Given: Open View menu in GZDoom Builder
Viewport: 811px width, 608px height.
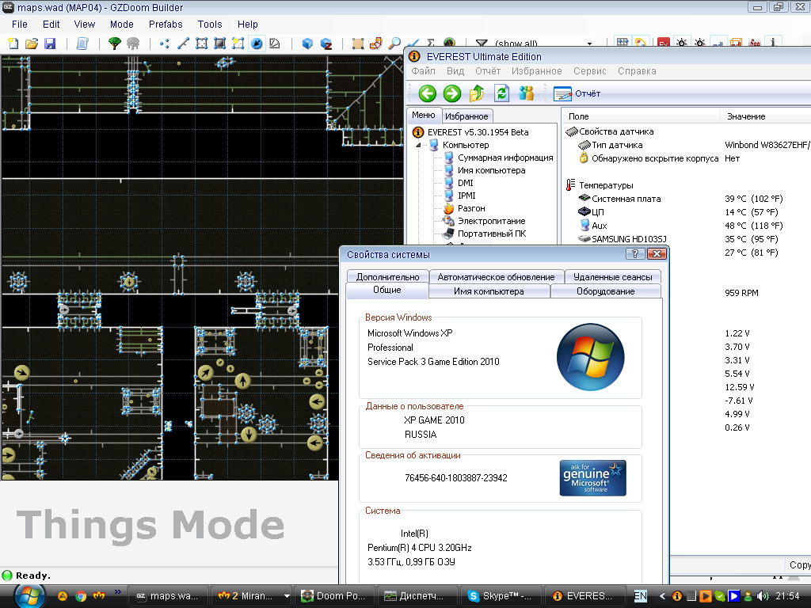Looking at the screenshot, I should click(84, 25).
